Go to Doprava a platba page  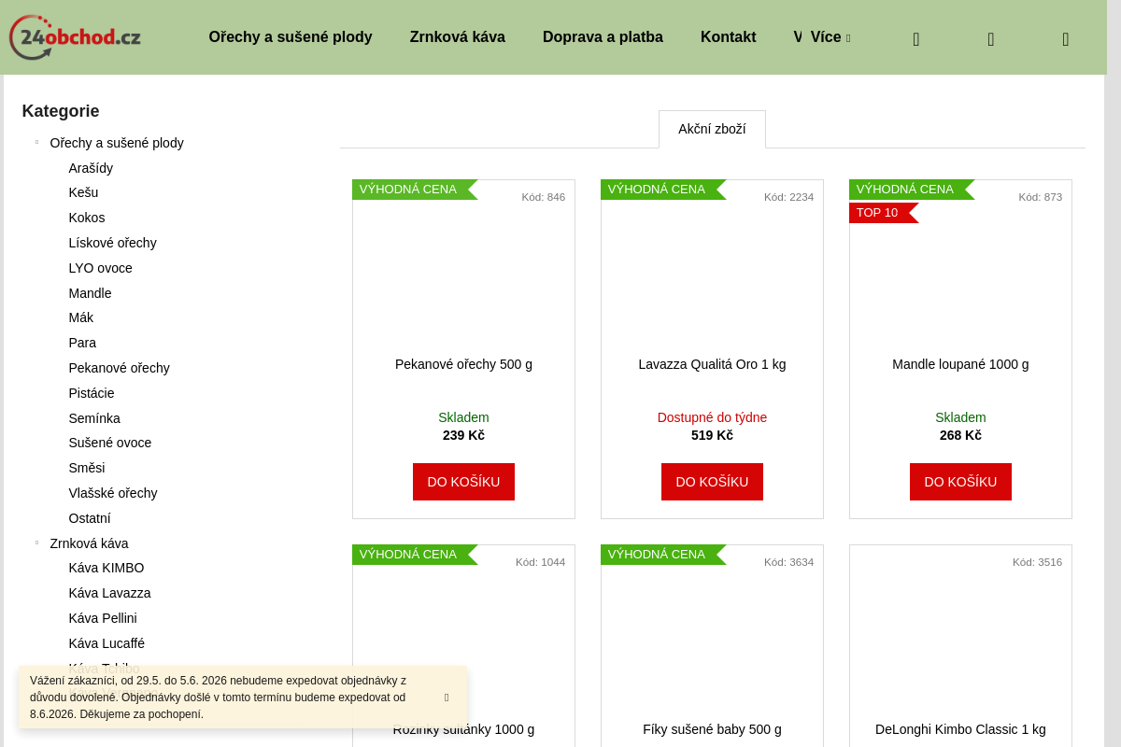(603, 37)
